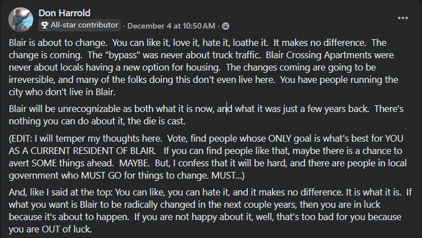
Task: Click the trophy icon in contributor badge
Action: (x=44, y=25)
